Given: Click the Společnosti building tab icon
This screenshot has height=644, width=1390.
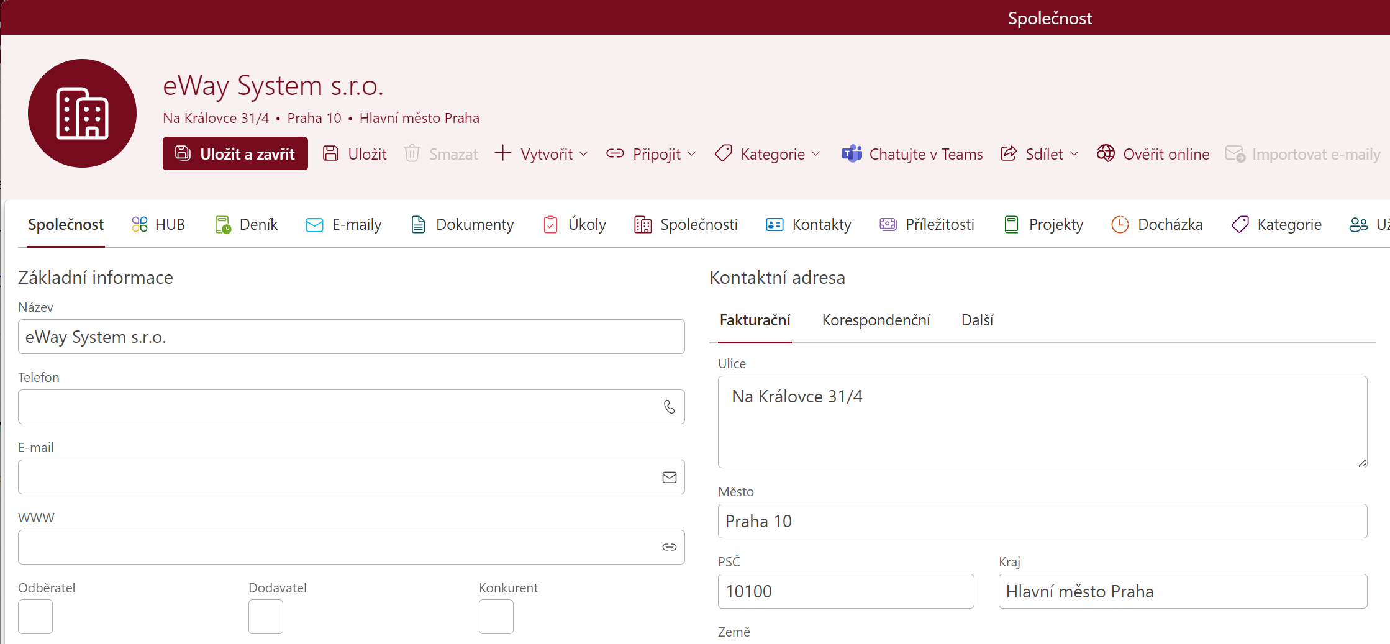Looking at the screenshot, I should (643, 225).
